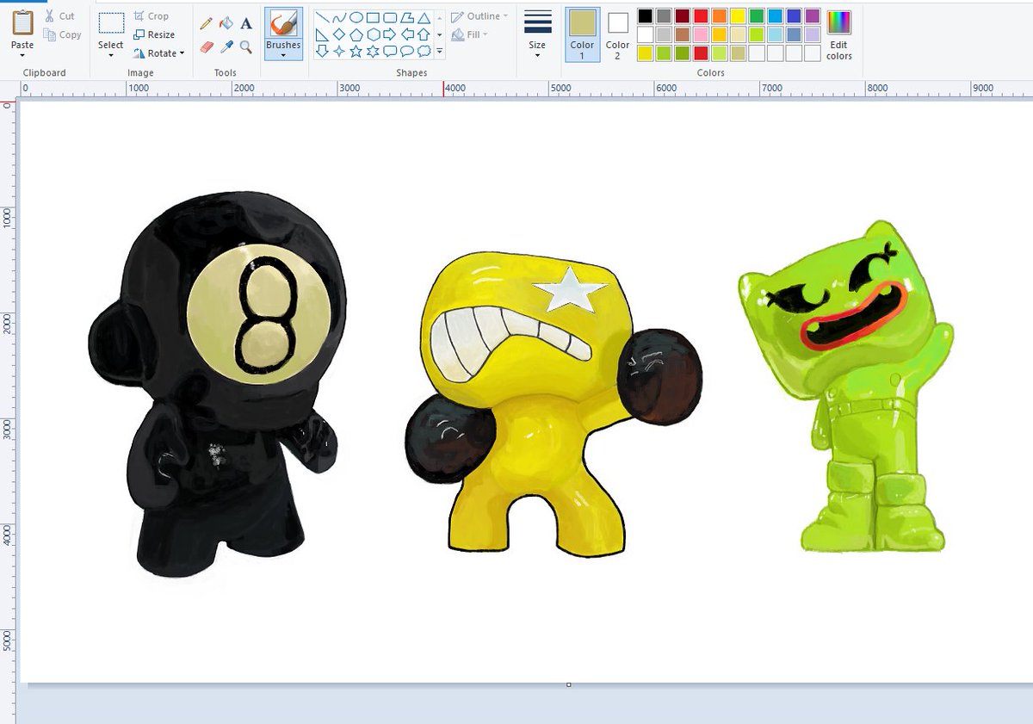
Task: Choose the Hexagon shape
Action: tap(373, 34)
